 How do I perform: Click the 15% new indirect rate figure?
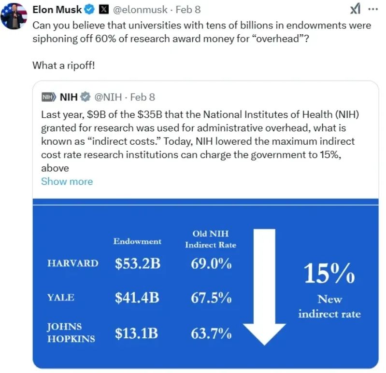[329, 273]
